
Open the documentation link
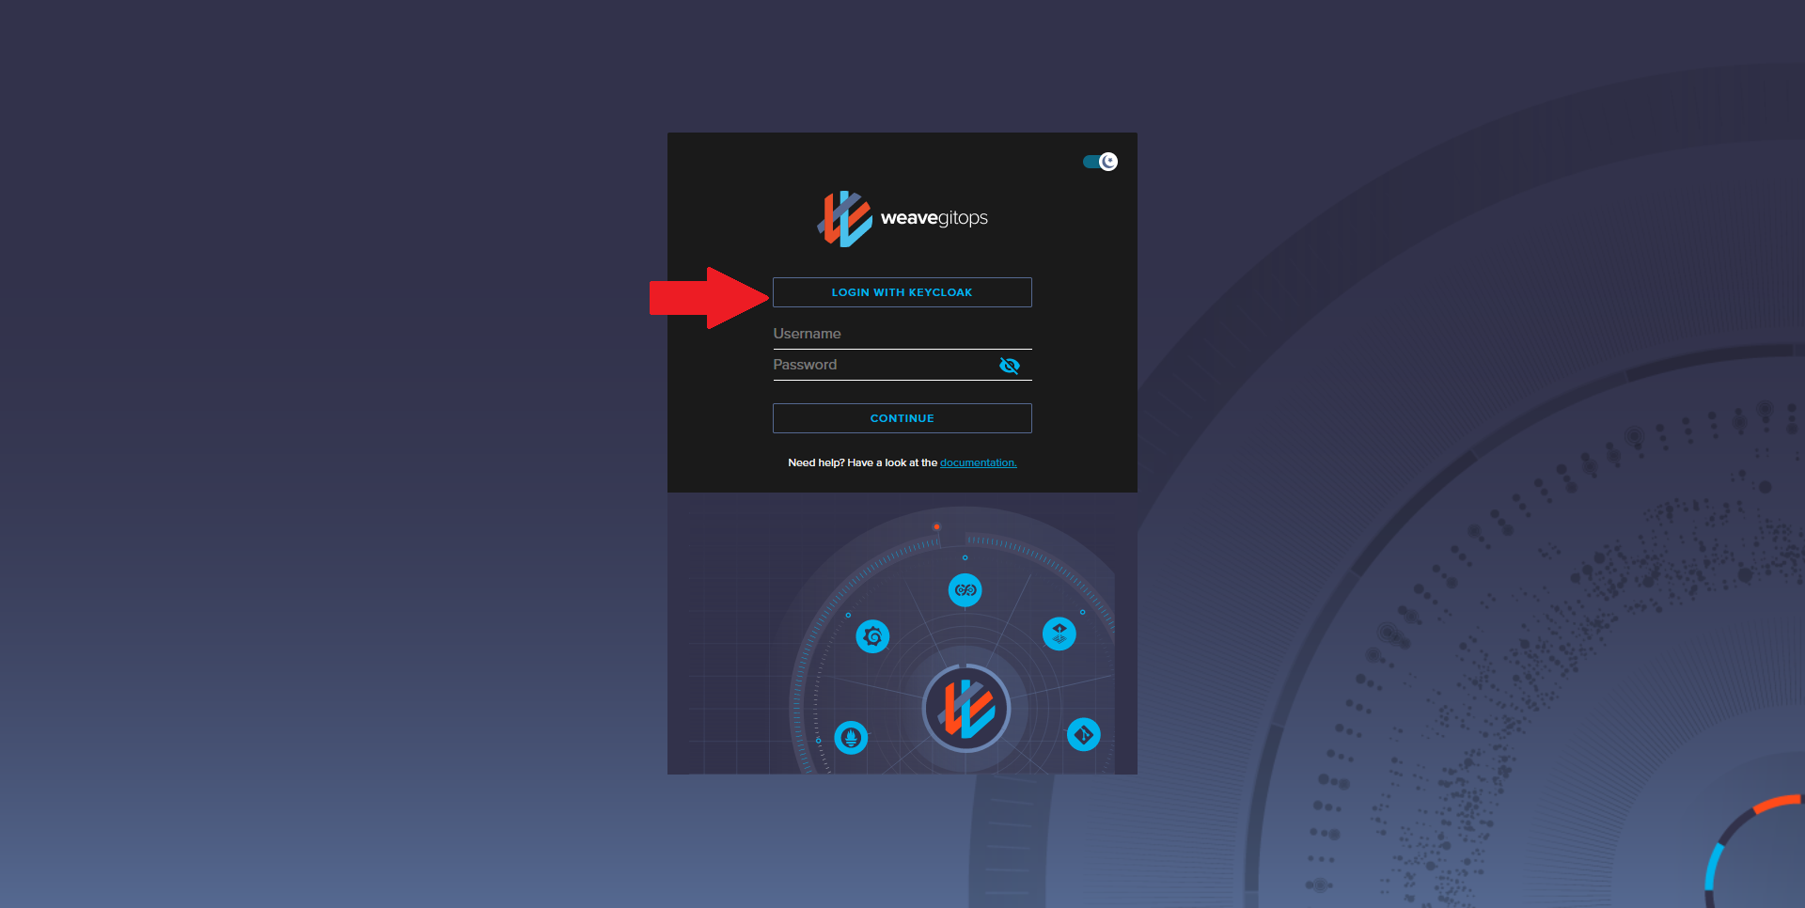(978, 462)
